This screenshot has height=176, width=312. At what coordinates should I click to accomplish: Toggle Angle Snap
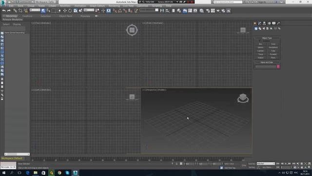point(120,11)
